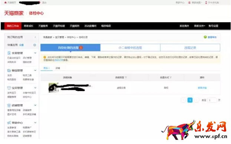Image resolution: width=231 pixels, height=144 pixels.
Task: Click the 店铺管理 shop icon
Action: (9, 105)
